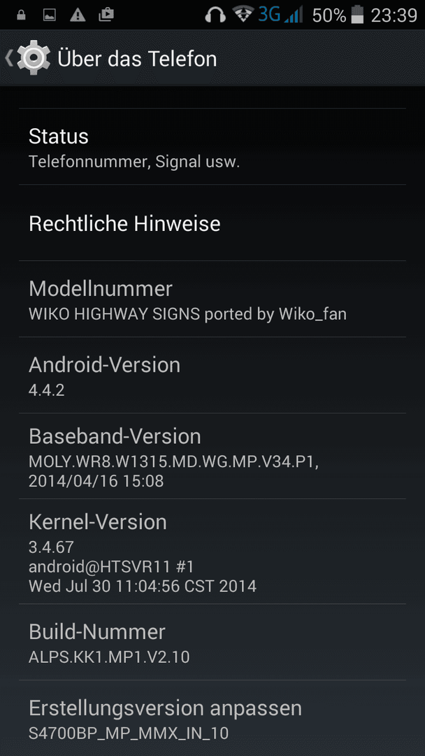Tap the headphones icon in status bar
Viewport: 425px width, 756px height.
tap(215, 15)
